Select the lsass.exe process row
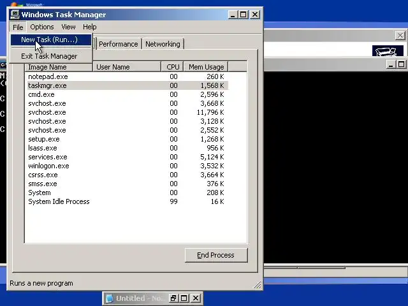 [127, 148]
